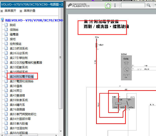Open 集38儀表 in the tree
Viewport: 156px width, 136px height.
[16, 86]
